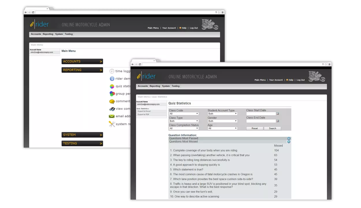Collapse the Questions Most Missed section

289,142
